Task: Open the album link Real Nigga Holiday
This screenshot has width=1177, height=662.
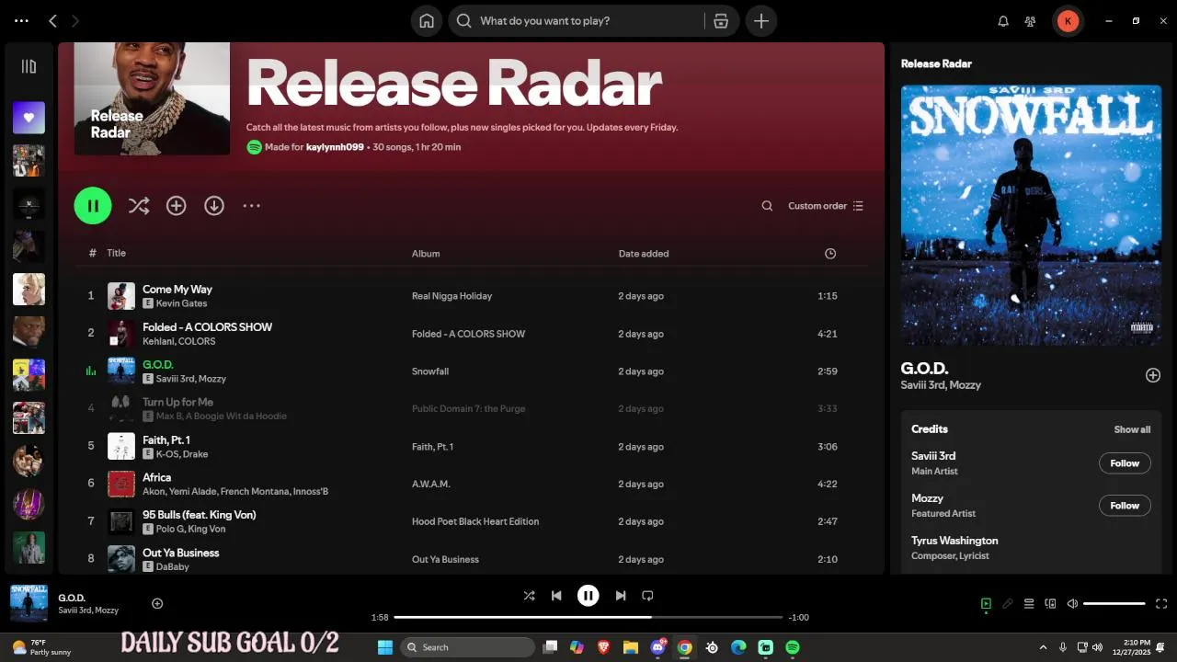Action: pyautogui.click(x=451, y=296)
